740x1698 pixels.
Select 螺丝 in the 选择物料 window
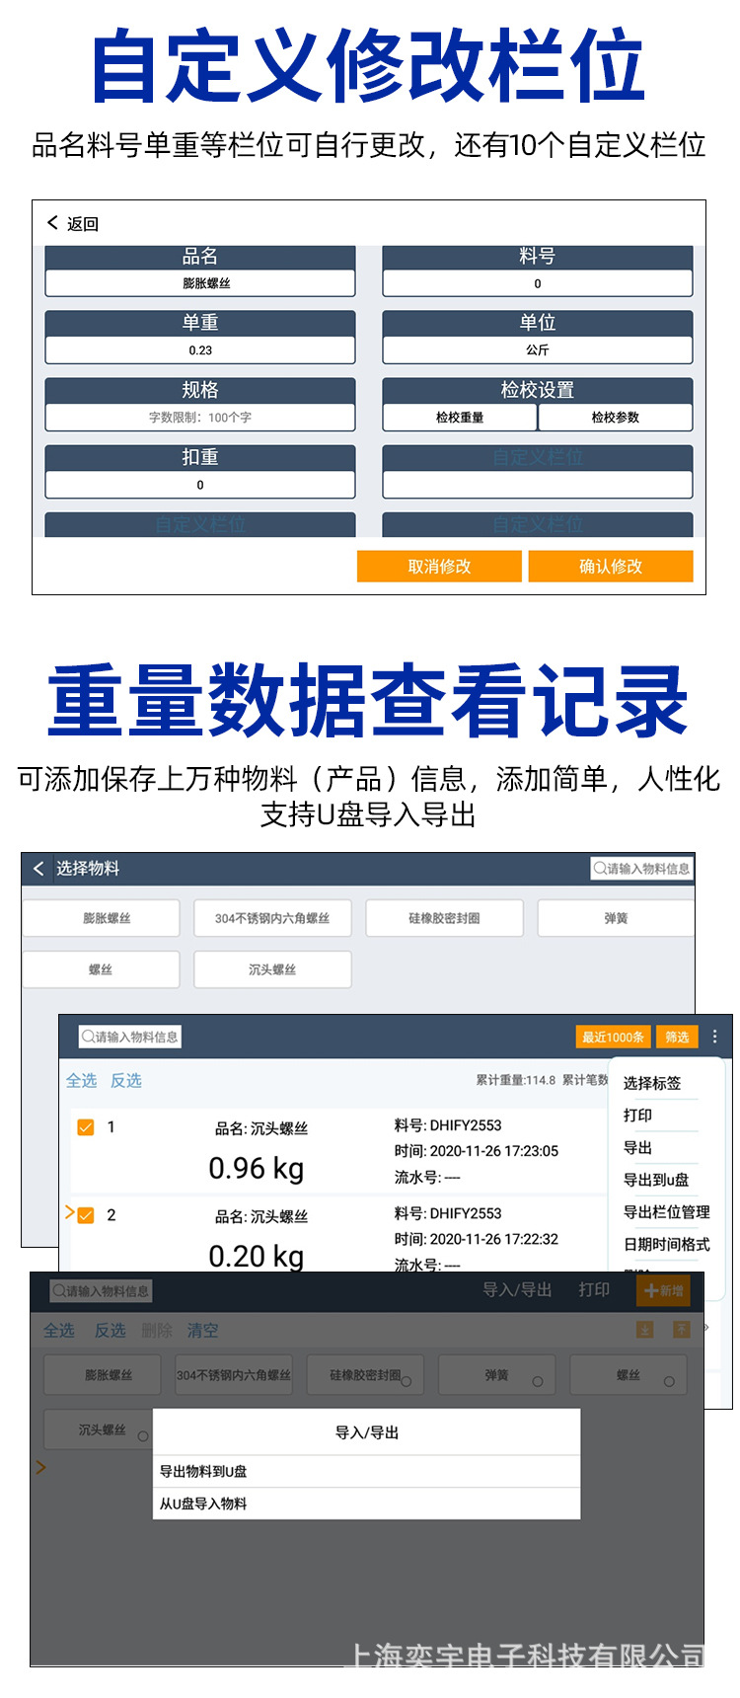coord(102,969)
